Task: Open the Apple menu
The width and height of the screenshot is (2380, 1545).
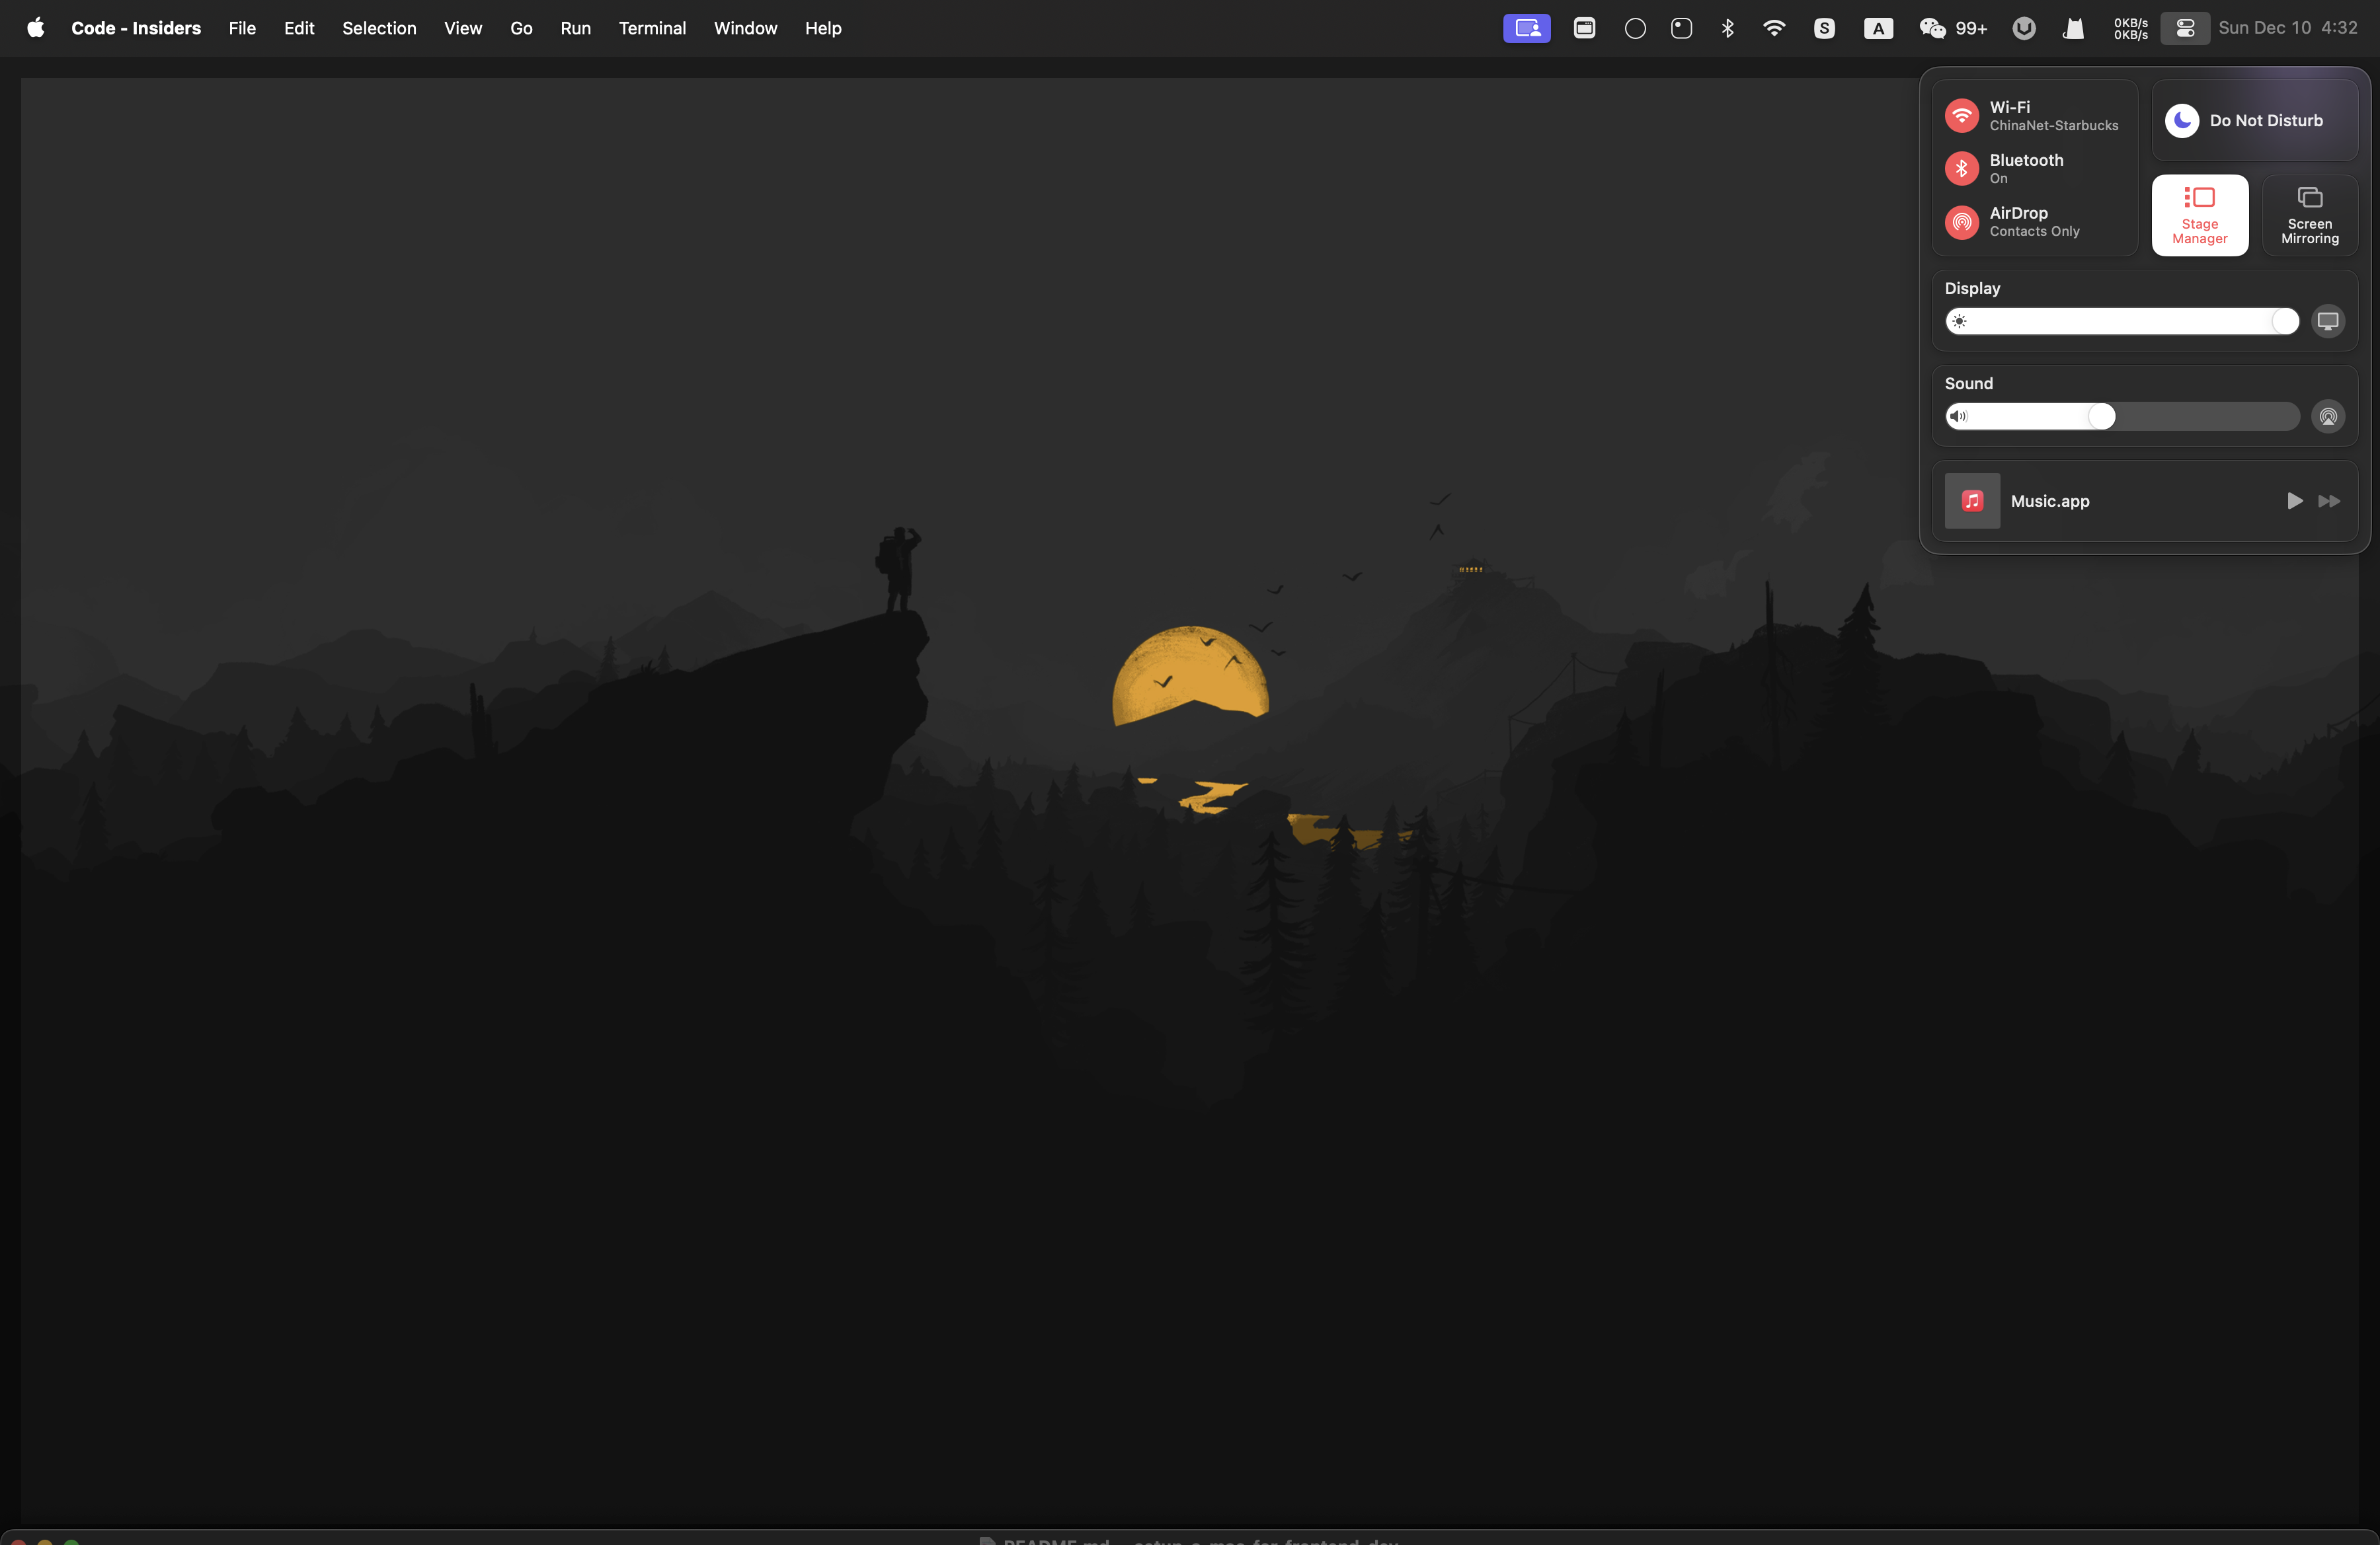Action: tap(35, 28)
